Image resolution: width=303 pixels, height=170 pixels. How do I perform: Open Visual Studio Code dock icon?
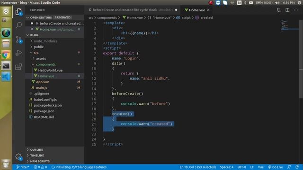6,76
